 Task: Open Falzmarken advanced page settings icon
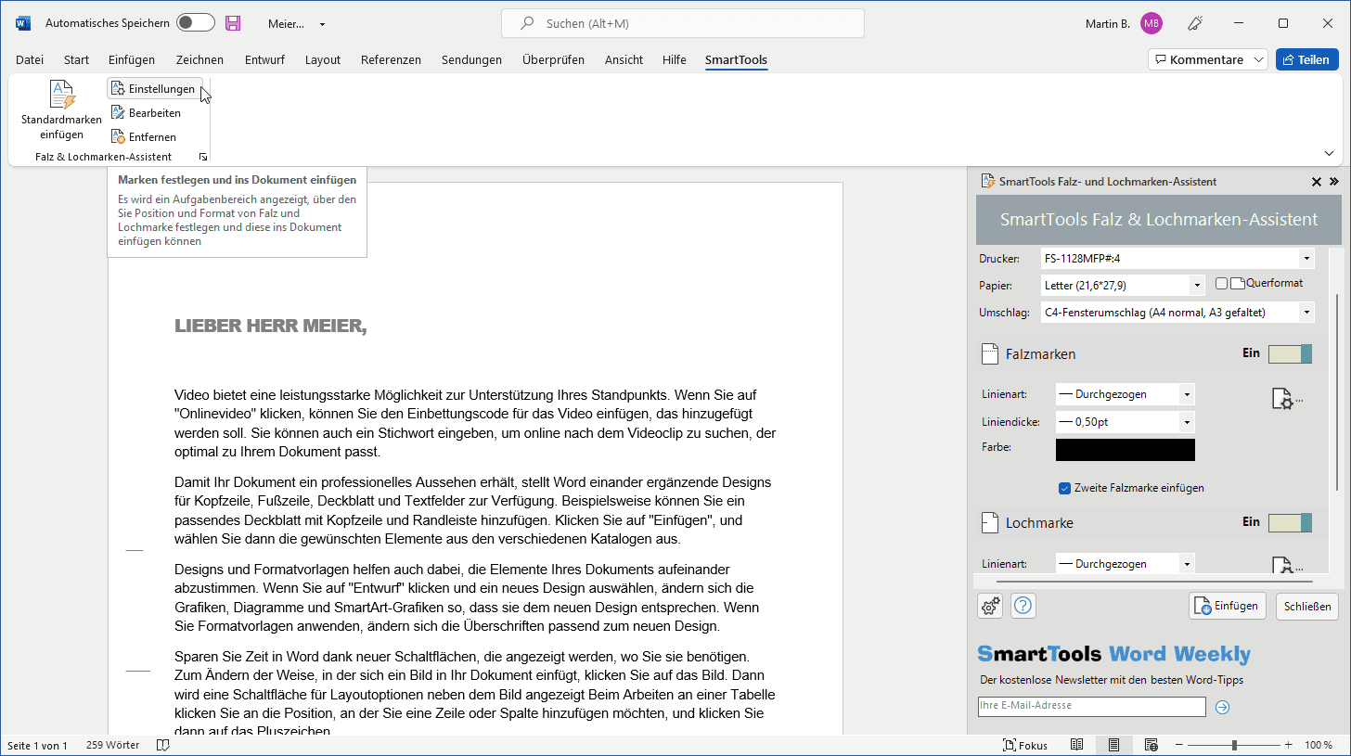point(1283,399)
